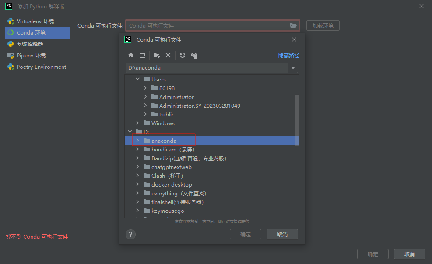
Task: Expand the Administrator folder
Action: 145,97
